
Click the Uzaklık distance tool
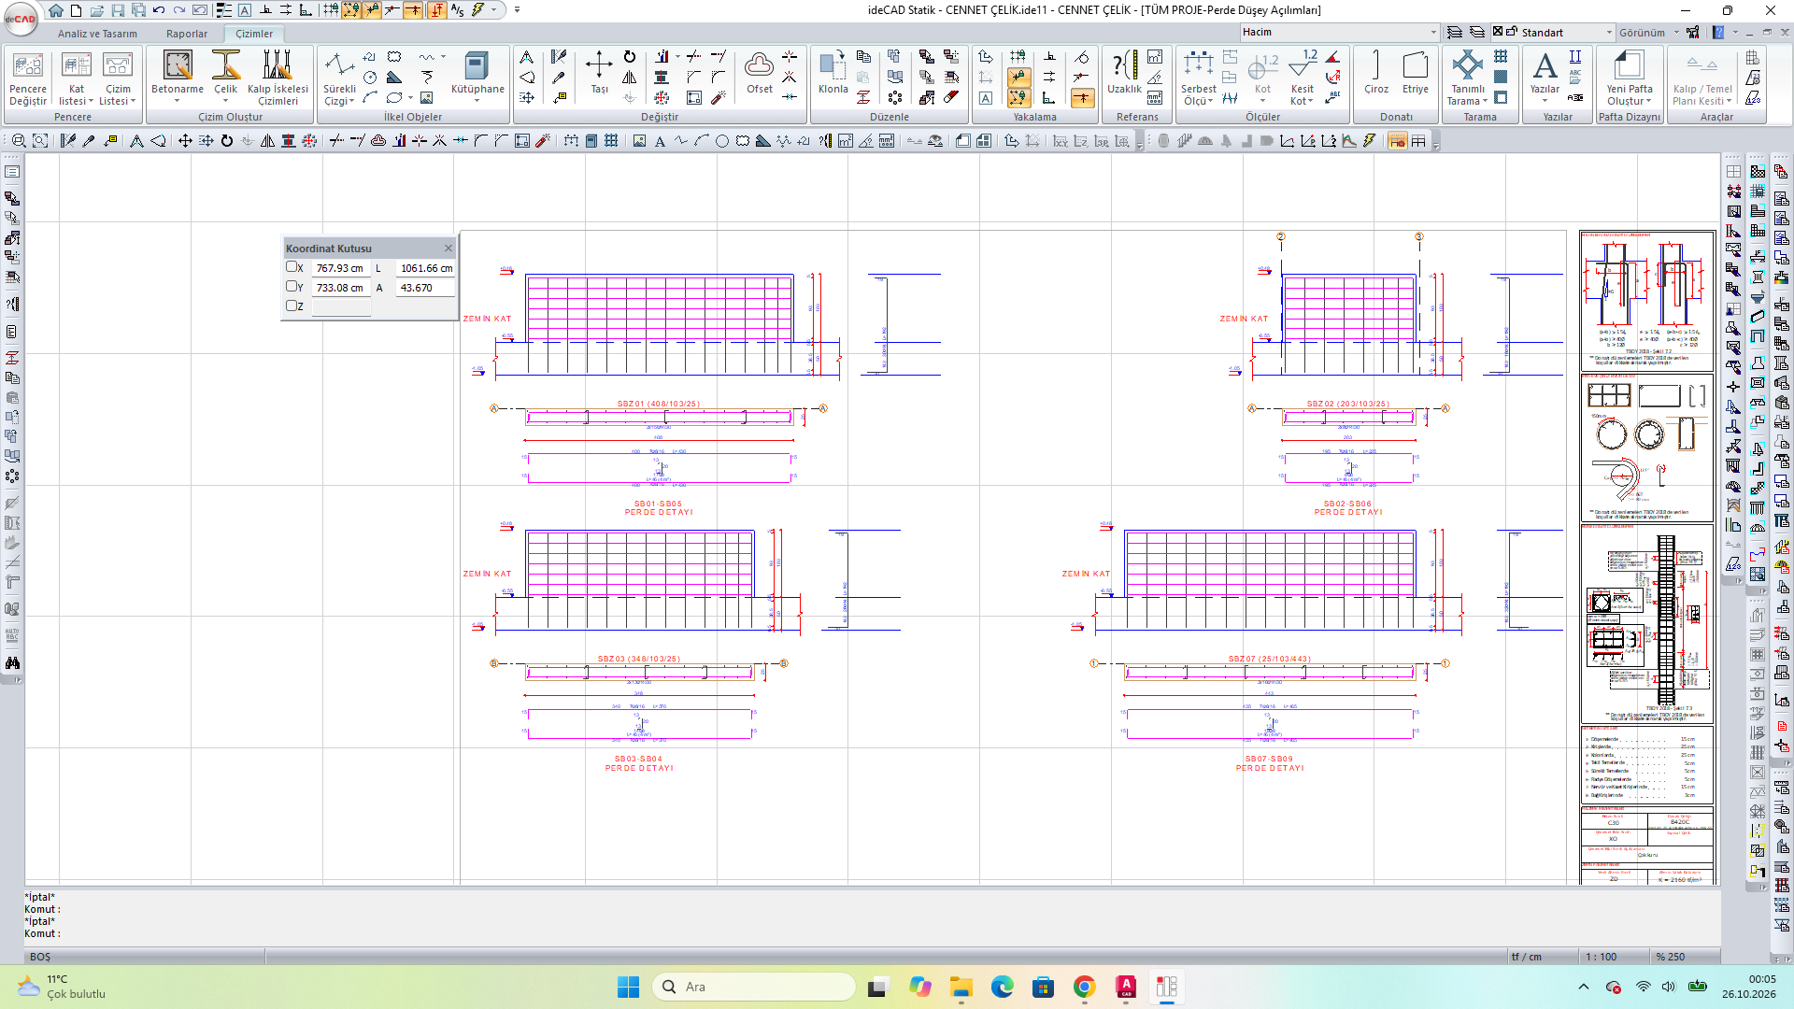click(x=1124, y=73)
